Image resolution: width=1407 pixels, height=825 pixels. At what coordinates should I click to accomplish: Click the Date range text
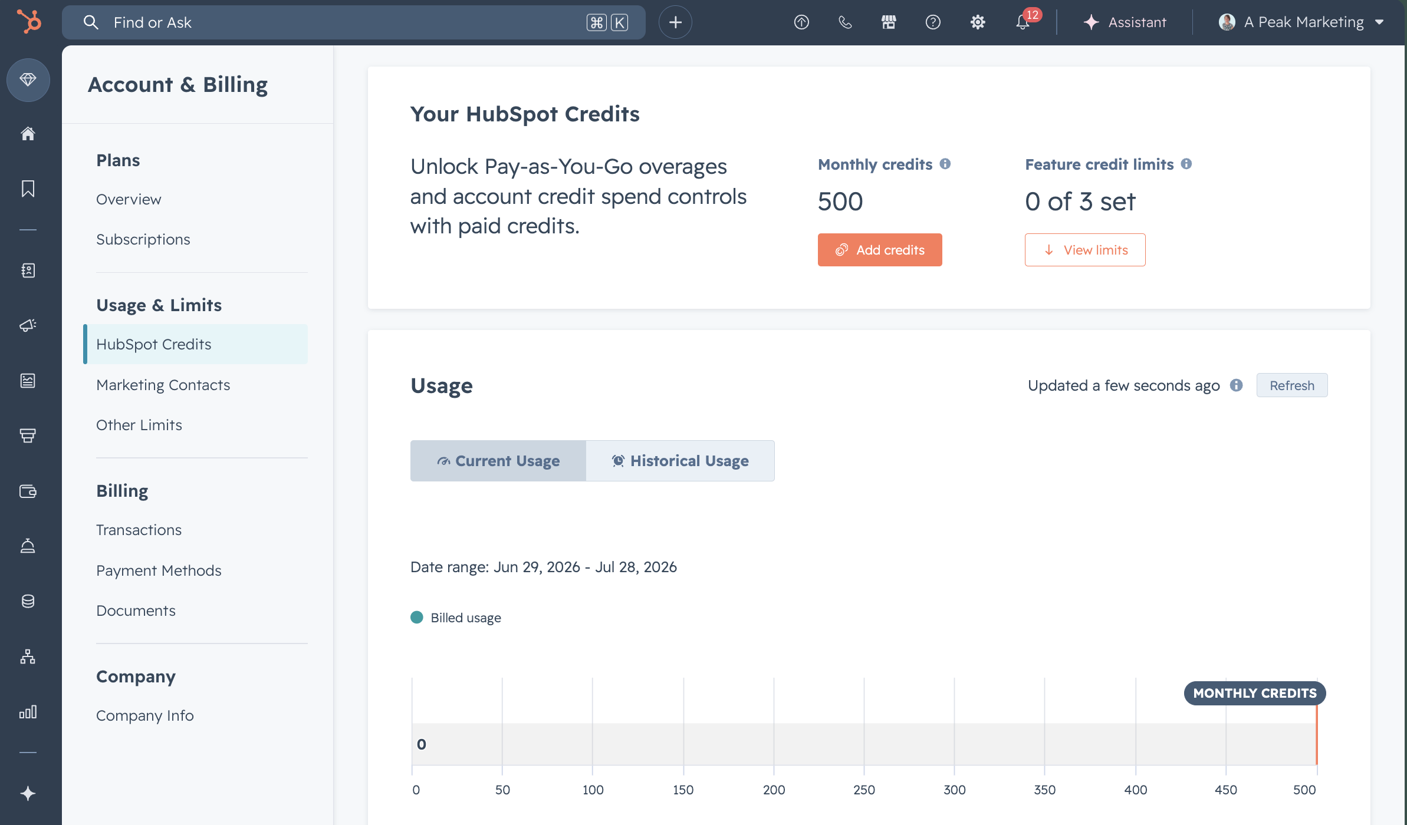coord(544,567)
